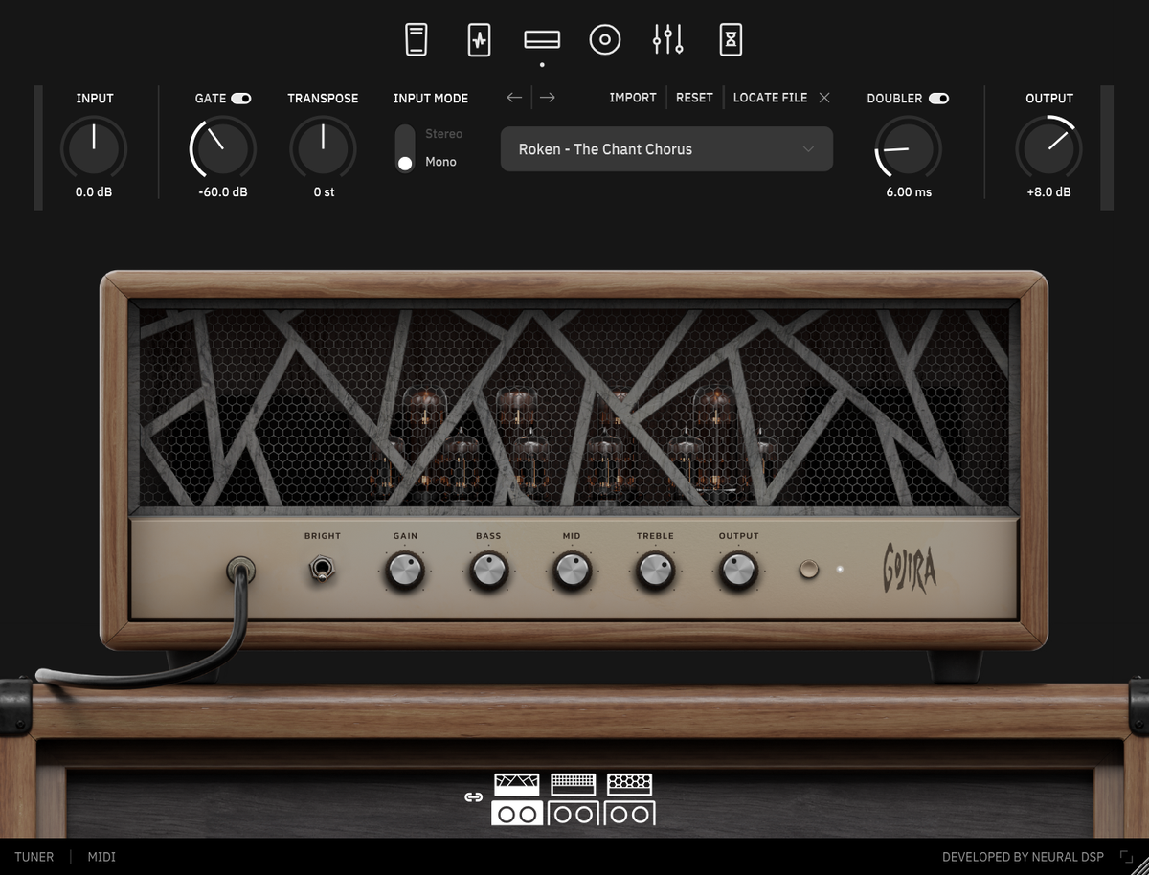
Task: Click the 0.0 dB input value
Action: click(94, 192)
